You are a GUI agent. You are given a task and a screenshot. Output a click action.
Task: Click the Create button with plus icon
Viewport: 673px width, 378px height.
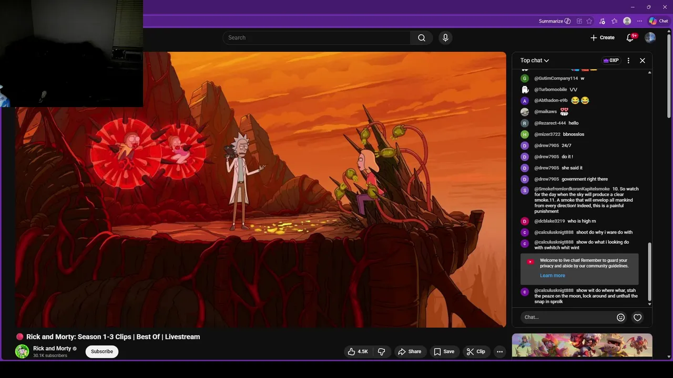coord(602,38)
